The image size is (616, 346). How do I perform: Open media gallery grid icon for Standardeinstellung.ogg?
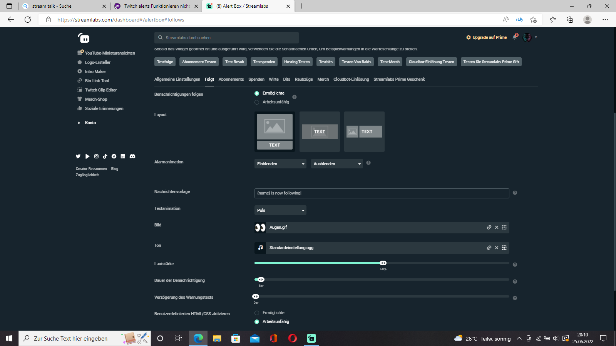point(504,248)
